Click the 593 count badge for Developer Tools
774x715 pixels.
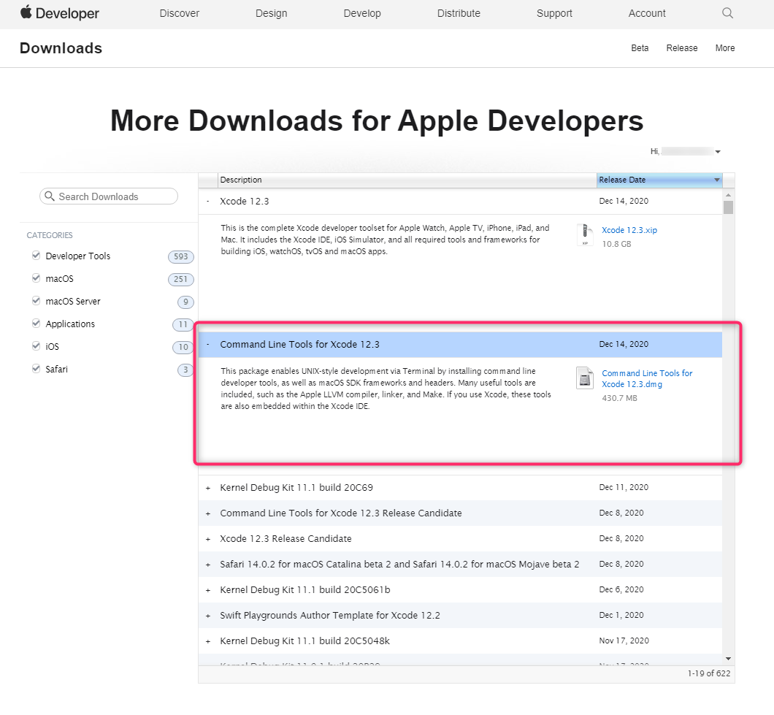[x=180, y=256]
